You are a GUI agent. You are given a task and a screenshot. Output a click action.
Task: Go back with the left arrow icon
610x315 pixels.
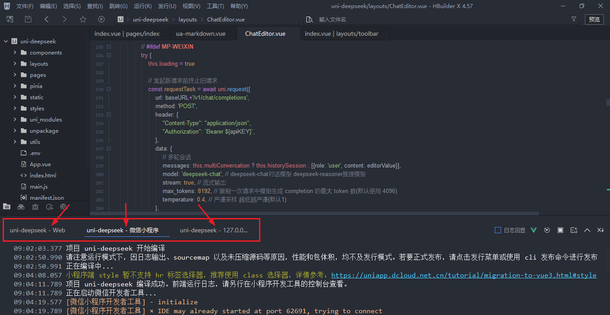pos(46,19)
